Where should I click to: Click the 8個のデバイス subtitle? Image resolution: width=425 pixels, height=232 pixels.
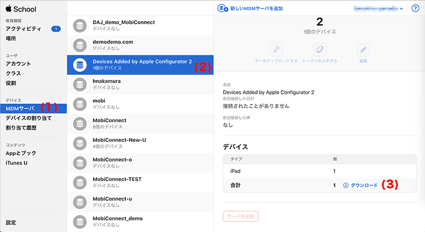coord(108,127)
